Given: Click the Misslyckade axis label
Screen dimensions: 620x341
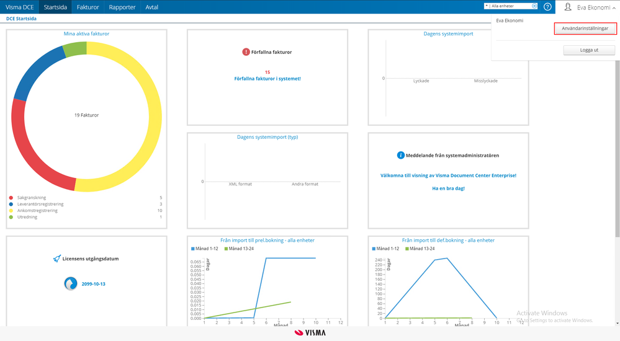Looking at the screenshot, I should (x=486, y=81).
